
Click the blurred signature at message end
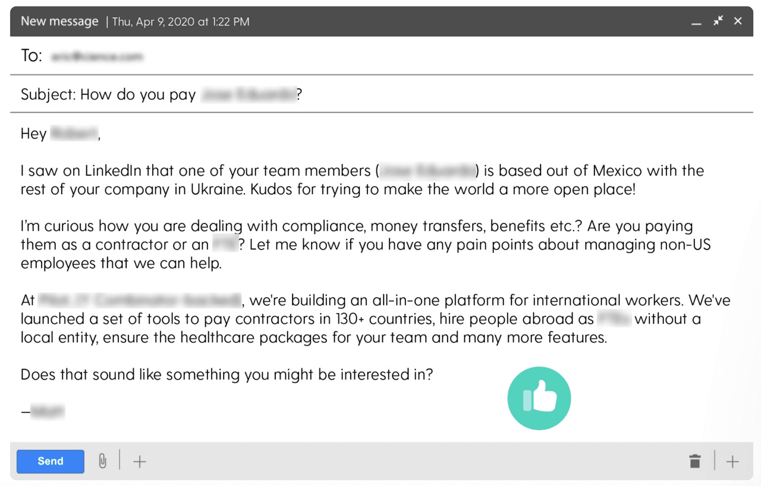point(47,411)
